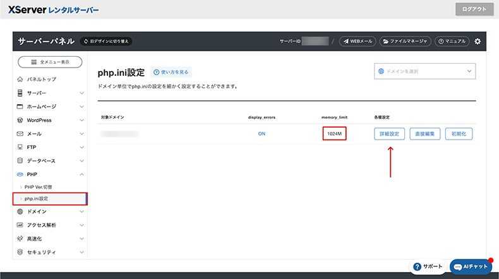Viewport: 499px width, 279px height.
Task: Click the サーバーID label in header
Action: (290, 42)
